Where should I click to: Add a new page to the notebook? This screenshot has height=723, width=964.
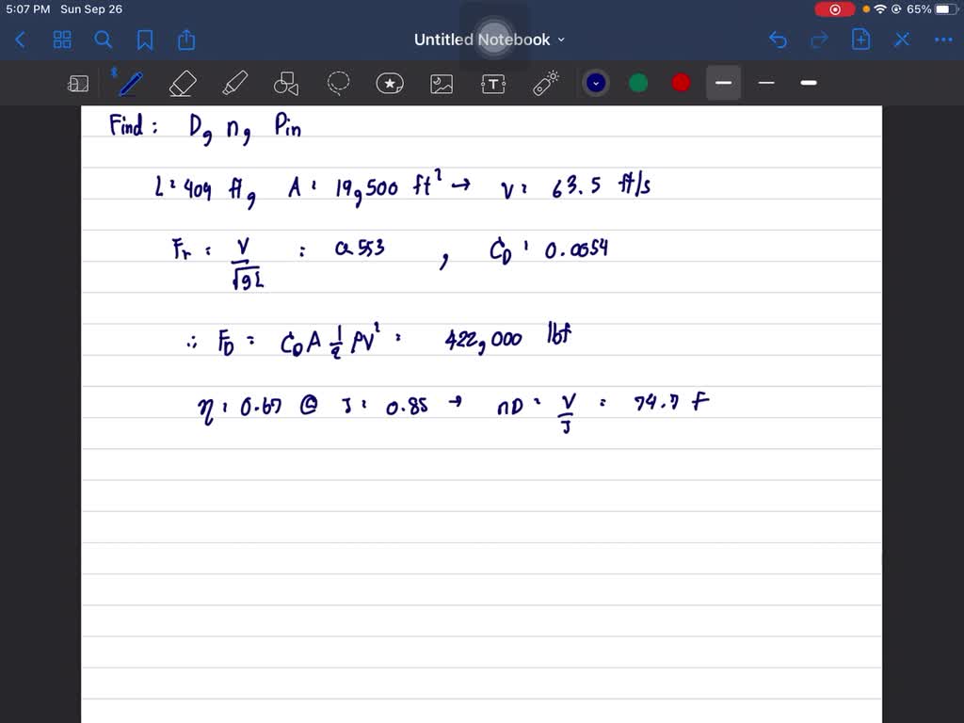pos(861,40)
